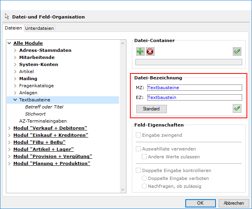Toggle the Eingabe zwingend checkbox
Image resolution: width=252 pixels, height=209 pixels.
coord(138,135)
